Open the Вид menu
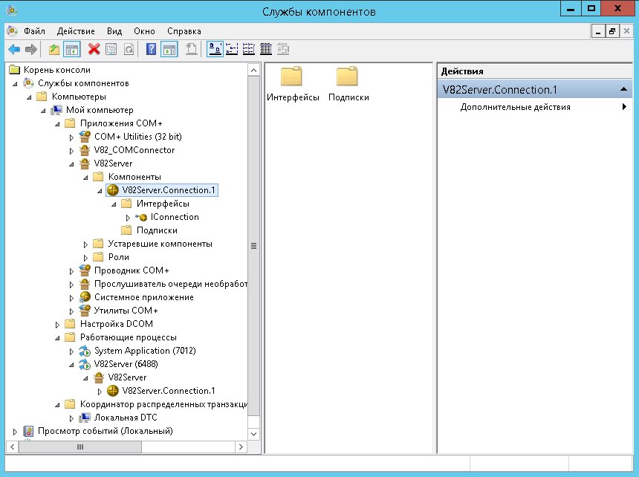Image resolution: width=639 pixels, height=477 pixels. (114, 31)
